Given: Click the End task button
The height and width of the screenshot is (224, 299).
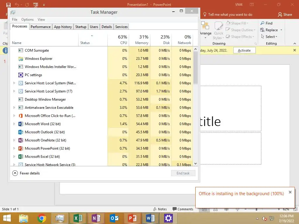Looking at the screenshot, I should 183,173.
